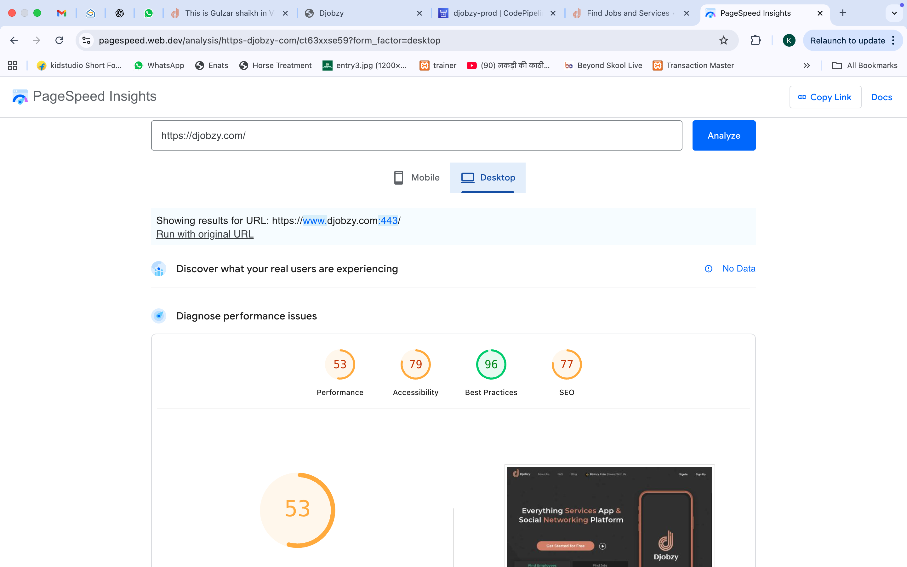907x567 pixels.
Task: Switch to the djobzy-prod CodePipeline tab
Action: (x=497, y=13)
